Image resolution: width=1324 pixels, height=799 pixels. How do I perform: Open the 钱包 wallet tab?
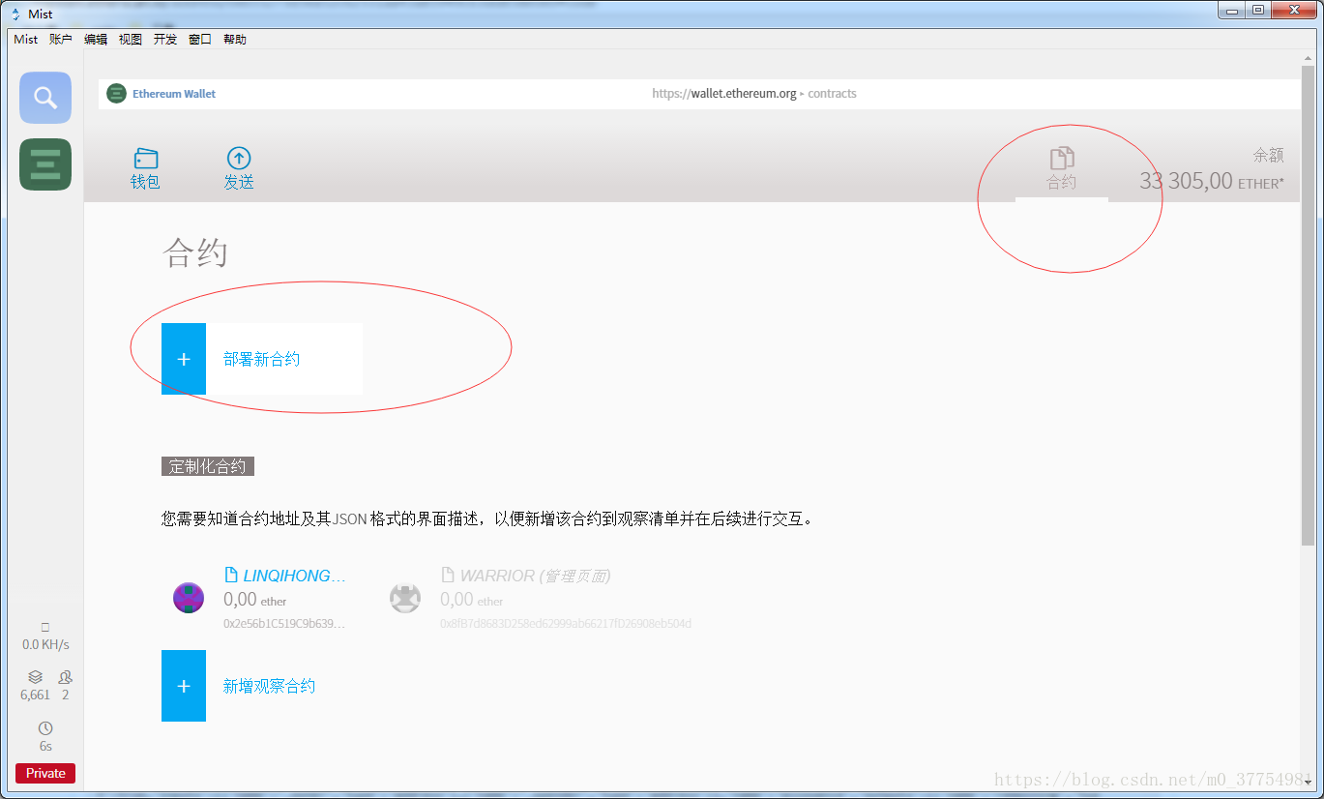coord(145,168)
